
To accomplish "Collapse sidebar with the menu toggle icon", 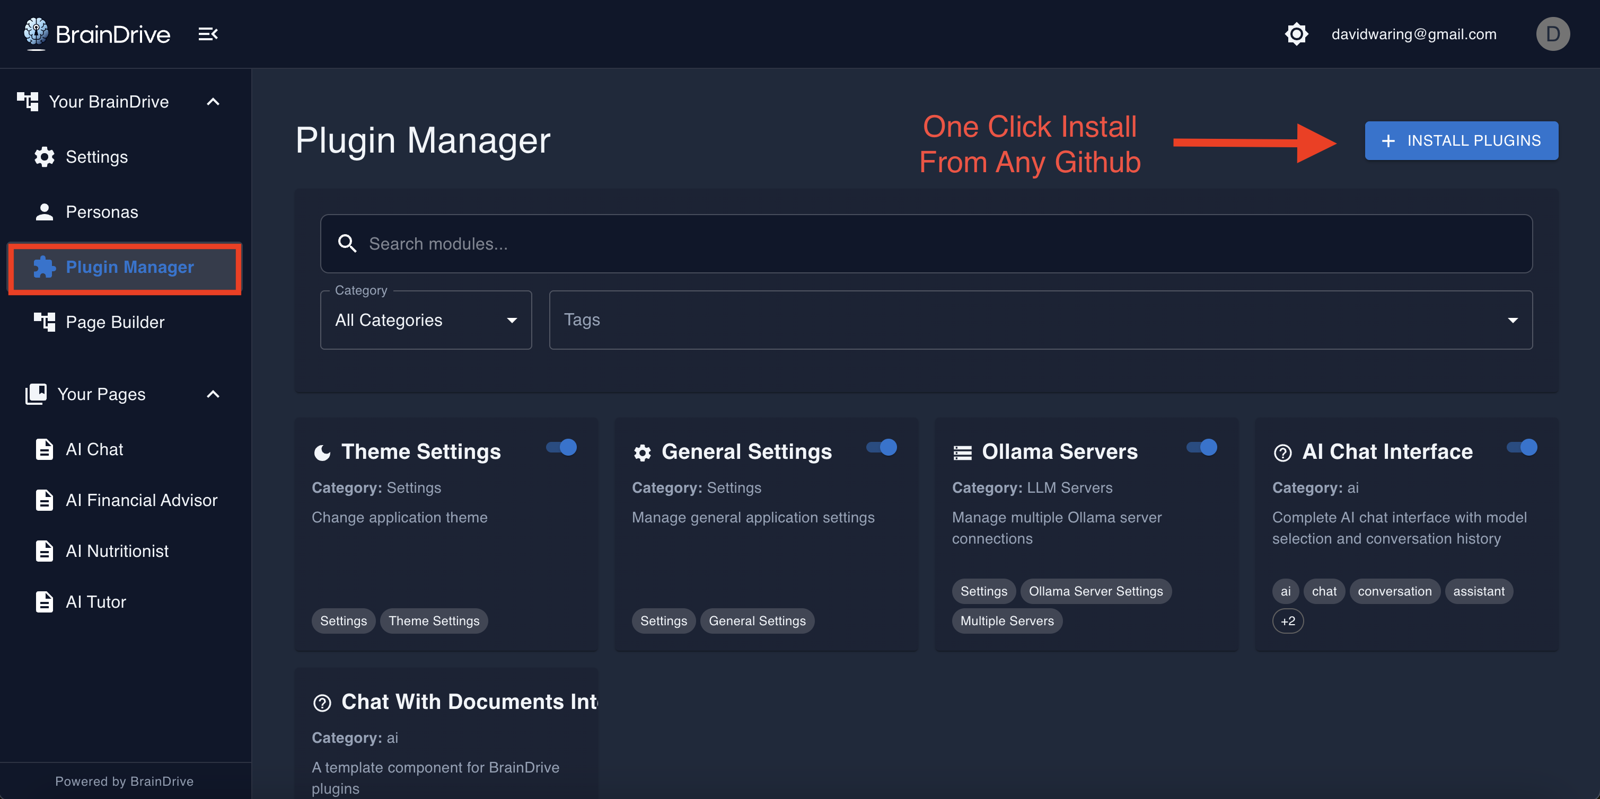I will click(x=207, y=34).
